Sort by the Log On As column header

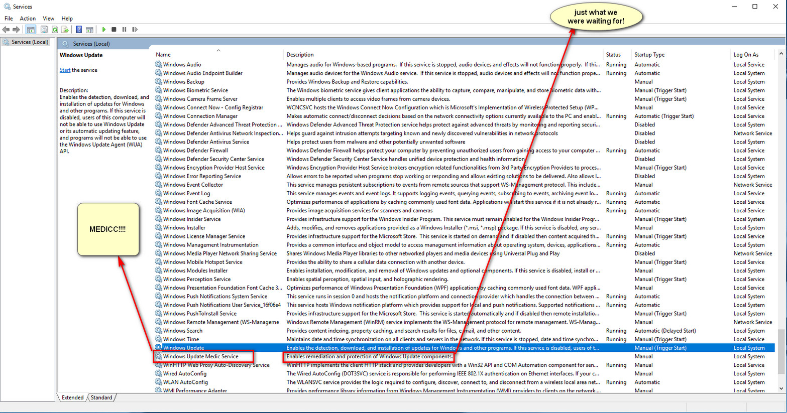(753, 55)
